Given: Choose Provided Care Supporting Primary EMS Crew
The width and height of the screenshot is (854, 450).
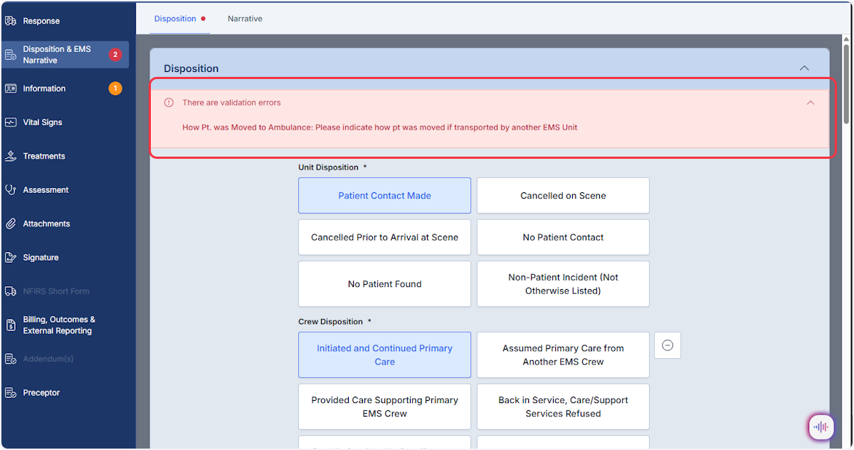Looking at the screenshot, I should (x=385, y=407).
